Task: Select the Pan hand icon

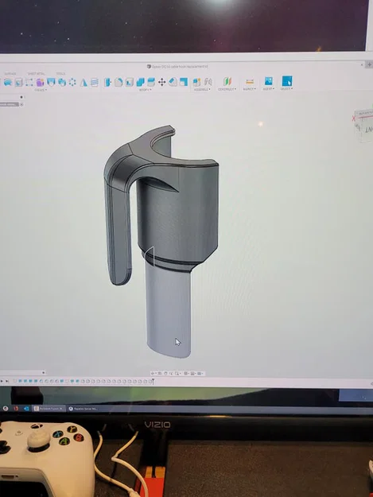Action: click(165, 374)
